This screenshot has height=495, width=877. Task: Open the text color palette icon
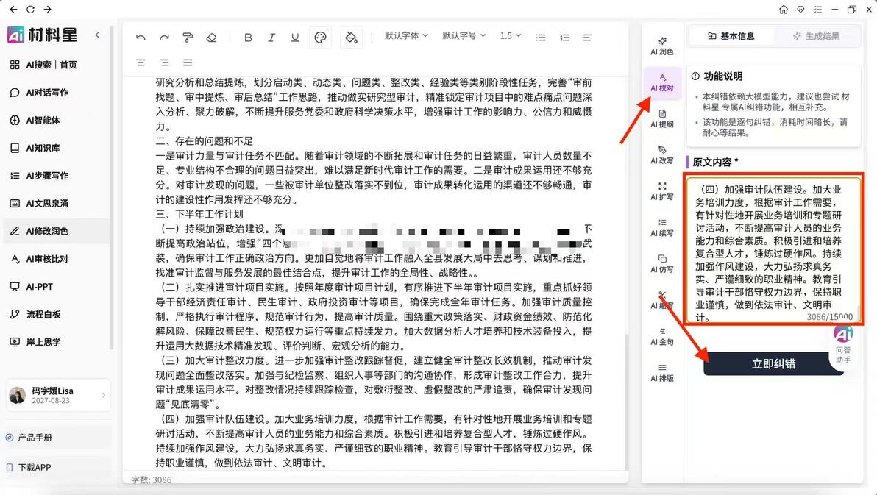tap(321, 38)
